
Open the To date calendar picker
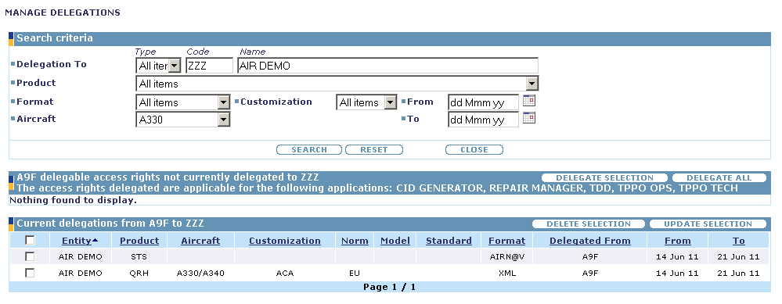pos(529,119)
